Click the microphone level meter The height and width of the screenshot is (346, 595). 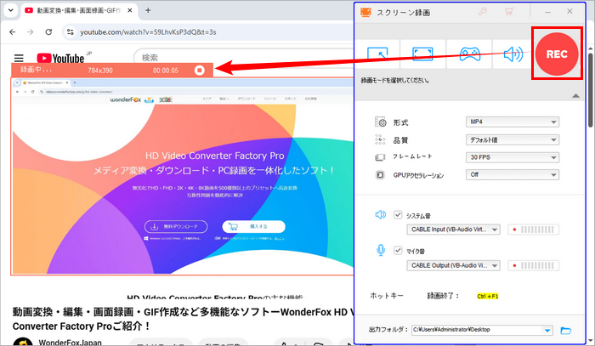pyautogui.click(x=533, y=265)
